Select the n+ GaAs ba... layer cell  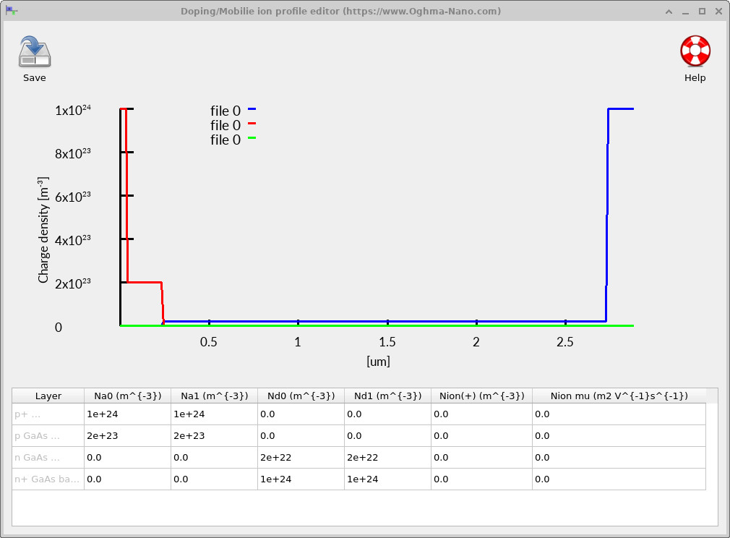48,479
